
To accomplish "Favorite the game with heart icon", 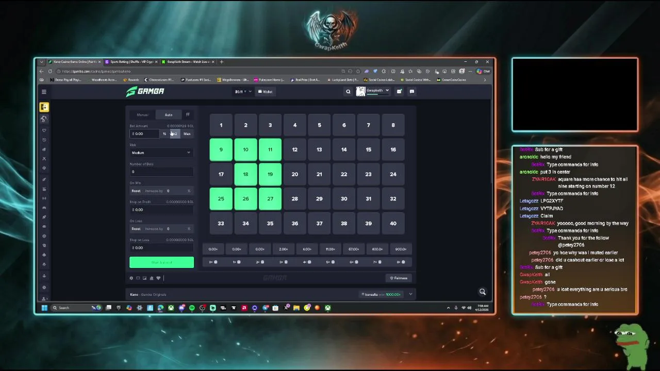I will click(158, 278).
